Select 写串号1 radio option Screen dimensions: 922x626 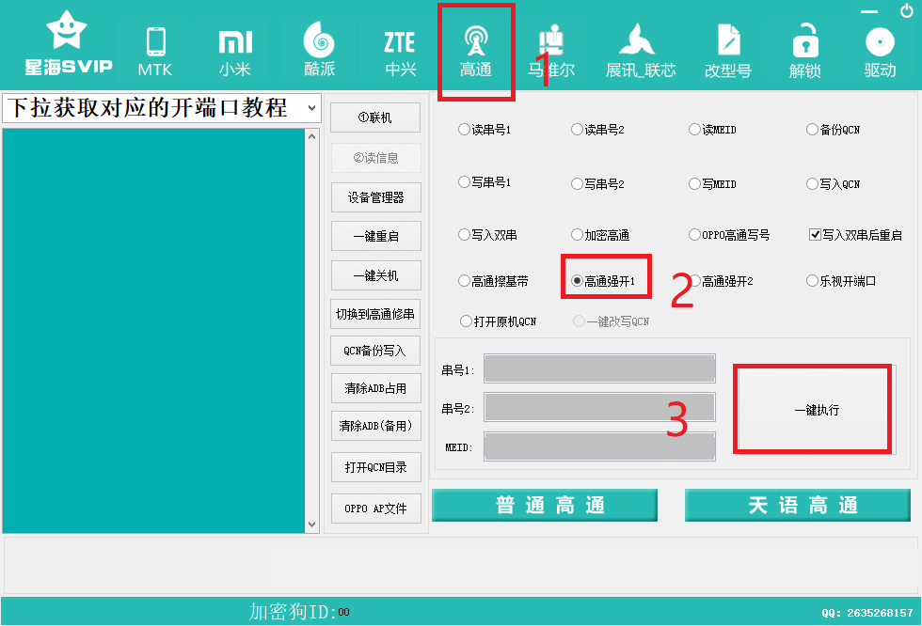(484, 182)
